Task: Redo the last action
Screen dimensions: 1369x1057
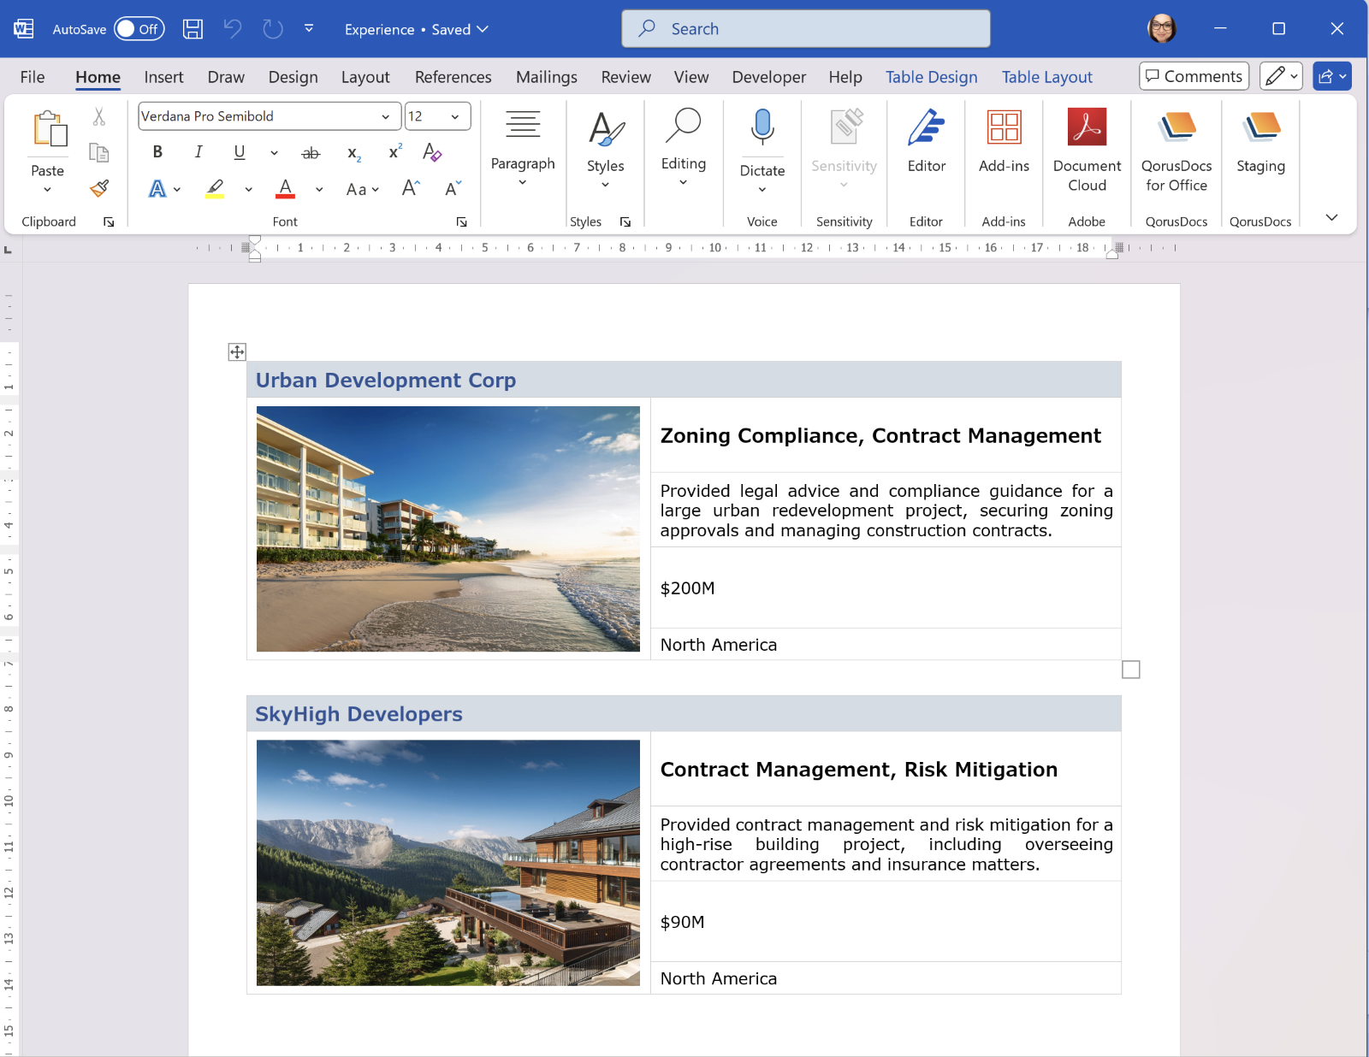Action: 273,29
